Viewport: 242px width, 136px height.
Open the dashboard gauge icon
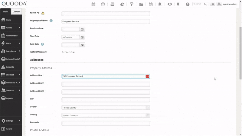103,4
